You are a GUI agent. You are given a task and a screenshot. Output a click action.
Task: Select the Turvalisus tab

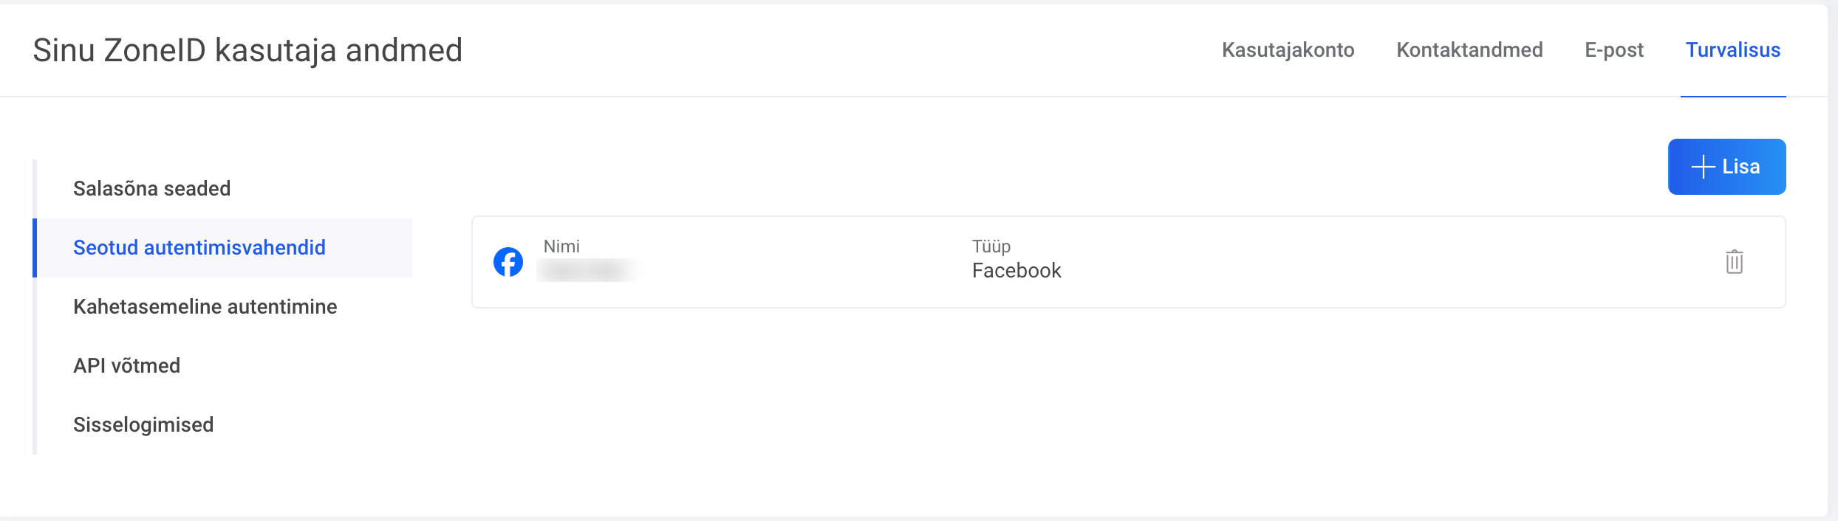[x=1732, y=50]
